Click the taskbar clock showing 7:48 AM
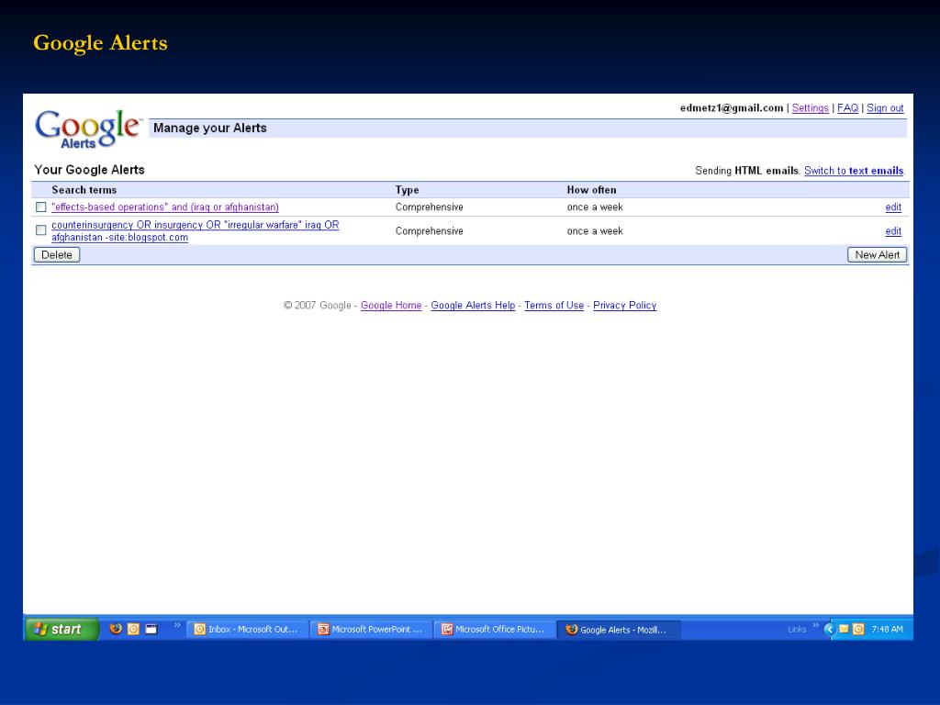Image resolution: width=940 pixels, height=705 pixels. (x=887, y=629)
